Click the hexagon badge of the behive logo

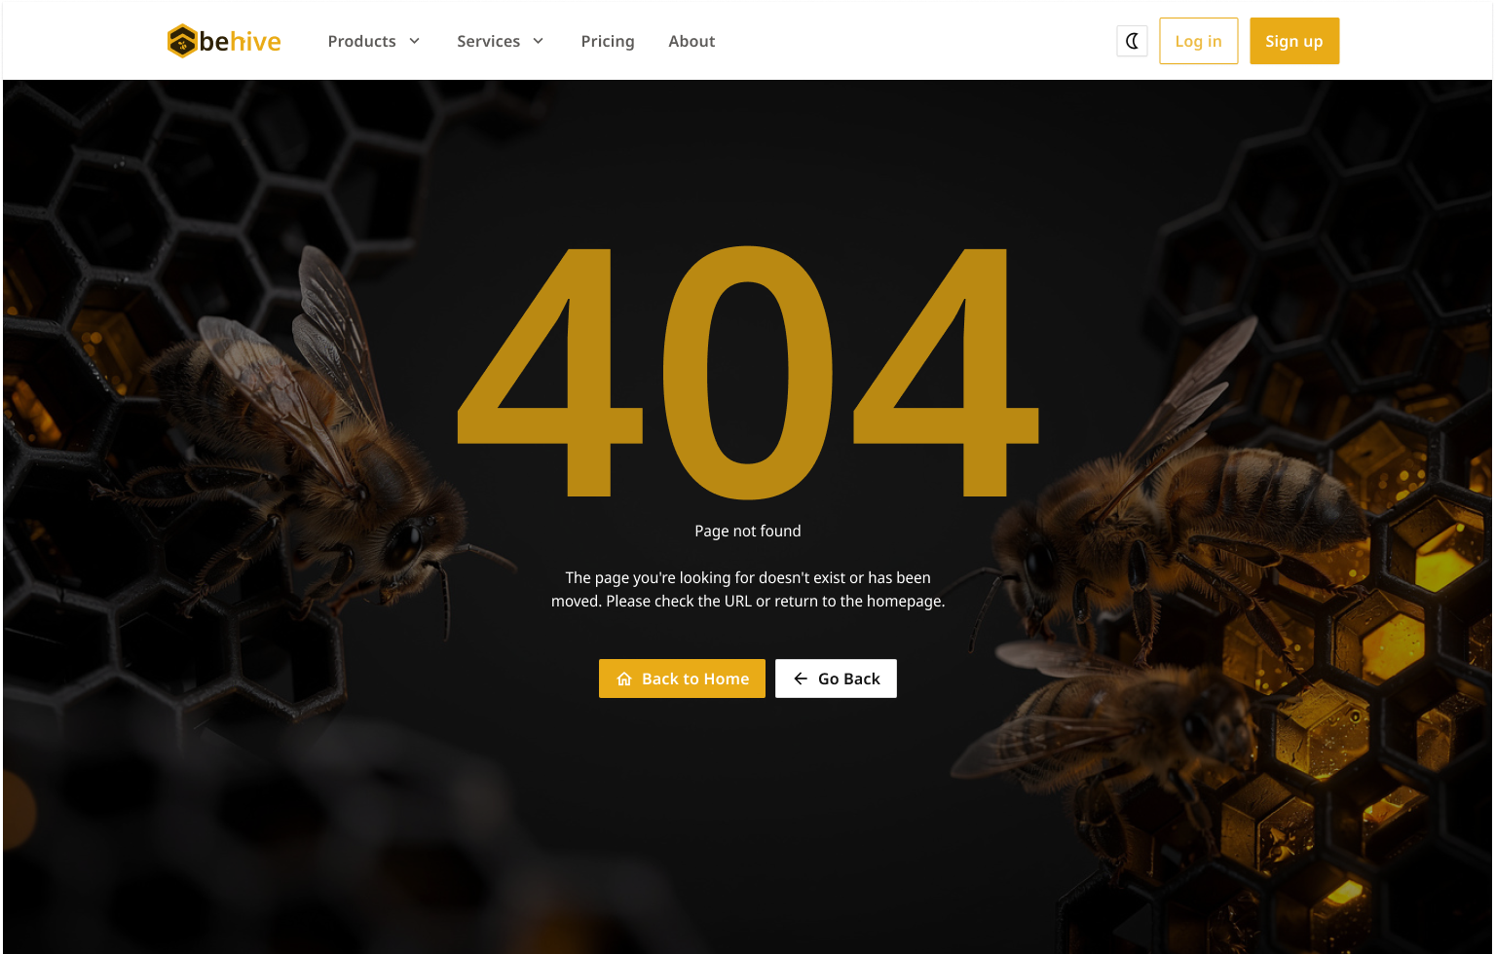(182, 41)
